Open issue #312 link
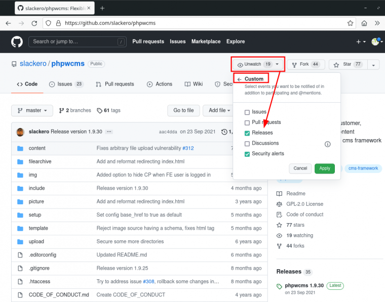Screen dimensions: 385x302 point(188,148)
